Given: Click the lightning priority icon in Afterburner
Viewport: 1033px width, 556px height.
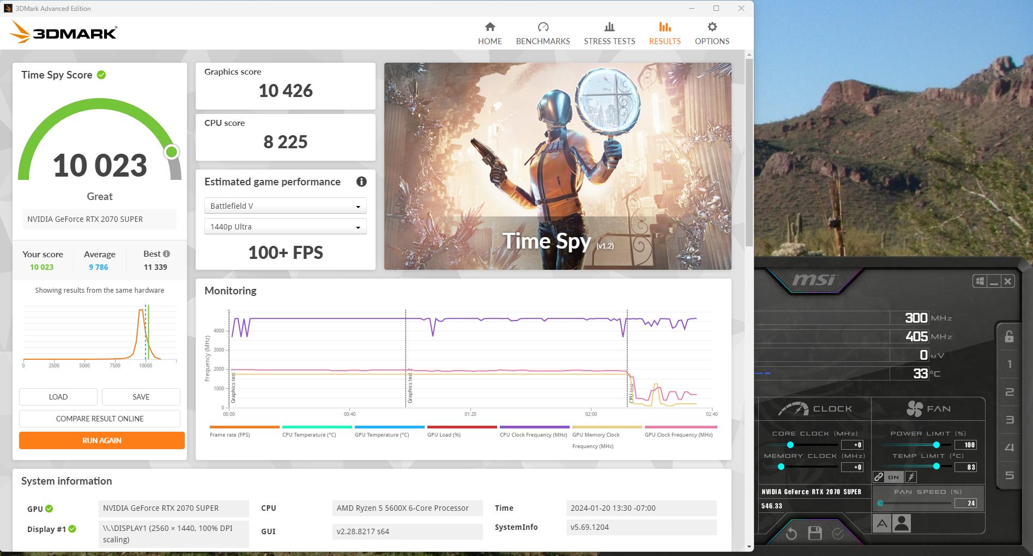Looking at the screenshot, I should click(911, 477).
